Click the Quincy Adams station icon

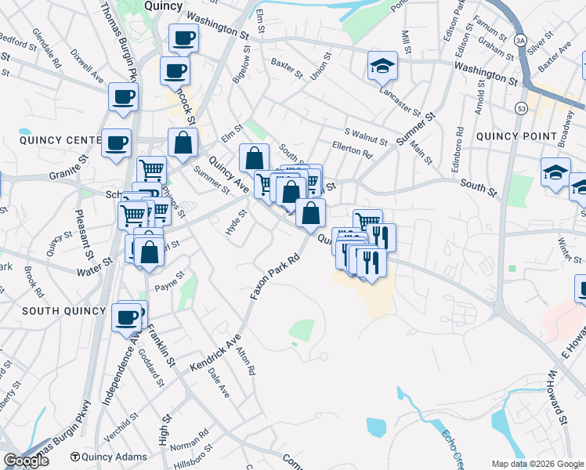75,457
